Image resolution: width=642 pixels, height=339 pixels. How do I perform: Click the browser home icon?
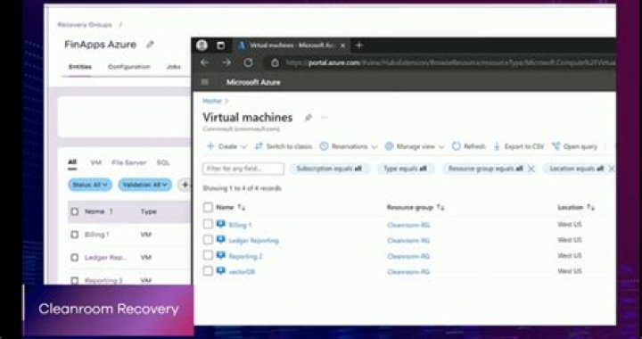pyautogui.click(x=276, y=63)
